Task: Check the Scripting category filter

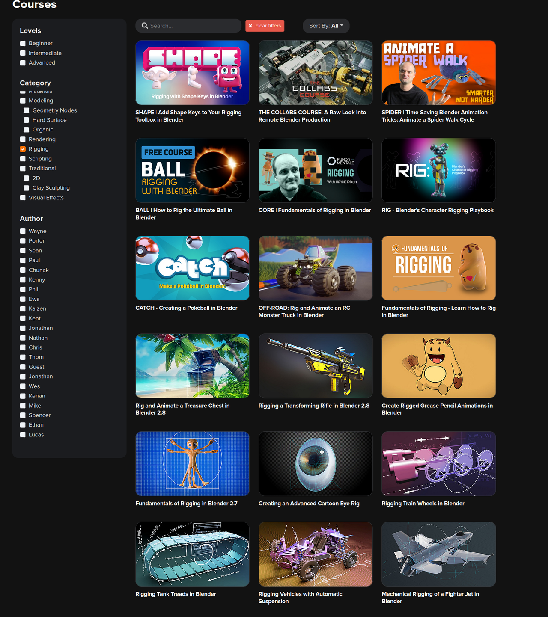Action: coord(23,159)
